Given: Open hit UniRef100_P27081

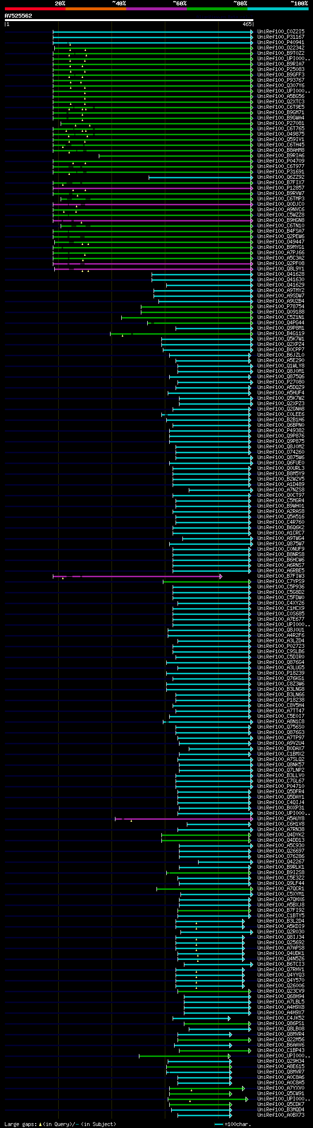Looking at the screenshot, I should (281, 123).
